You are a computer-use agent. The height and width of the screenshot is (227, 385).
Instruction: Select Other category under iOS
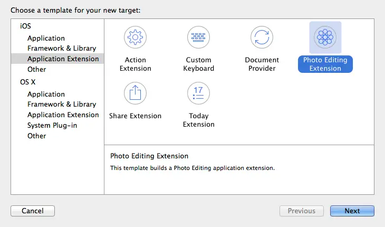coord(36,69)
